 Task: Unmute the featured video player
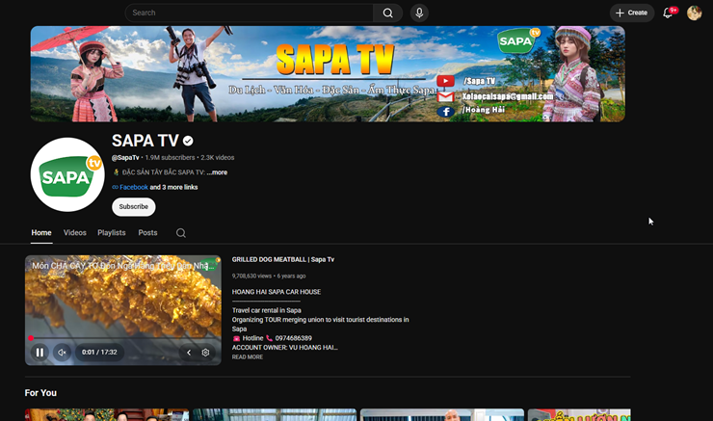63,353
